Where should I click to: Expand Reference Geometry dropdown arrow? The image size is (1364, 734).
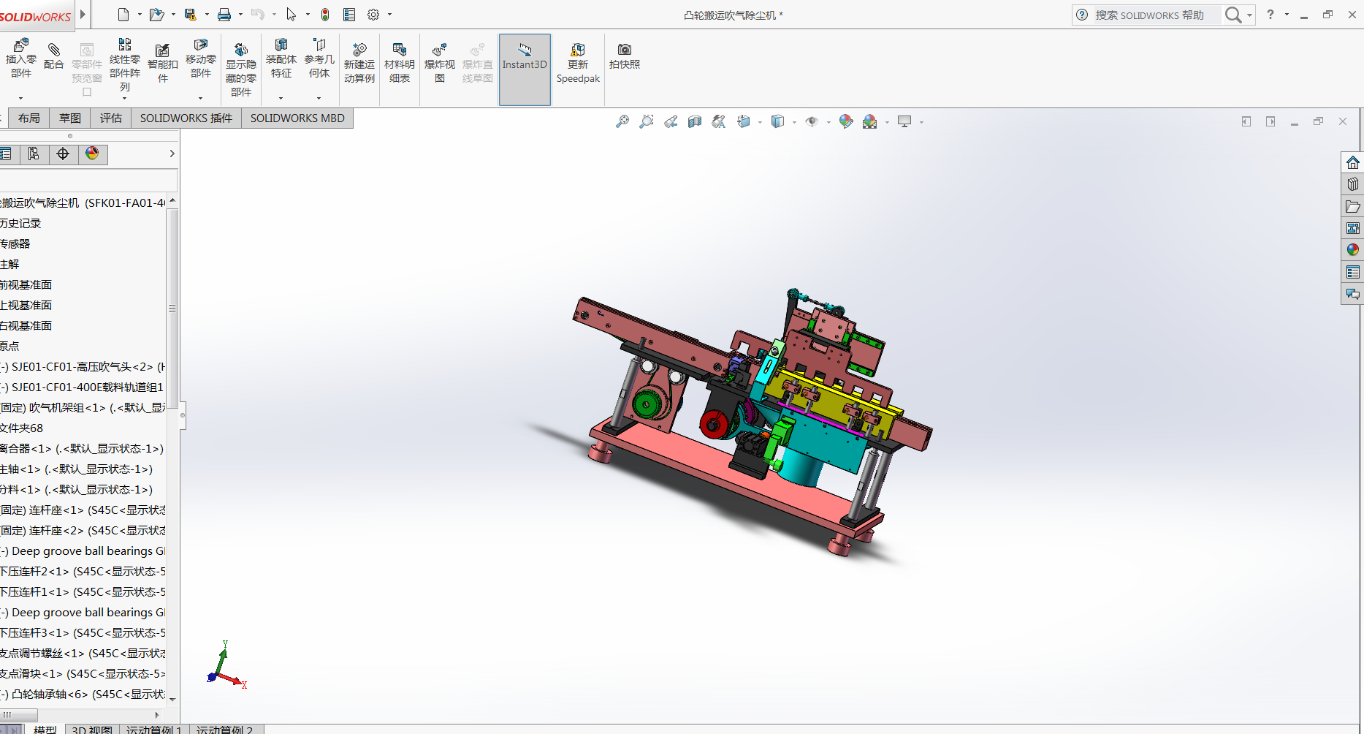click(x=319, y=98)
